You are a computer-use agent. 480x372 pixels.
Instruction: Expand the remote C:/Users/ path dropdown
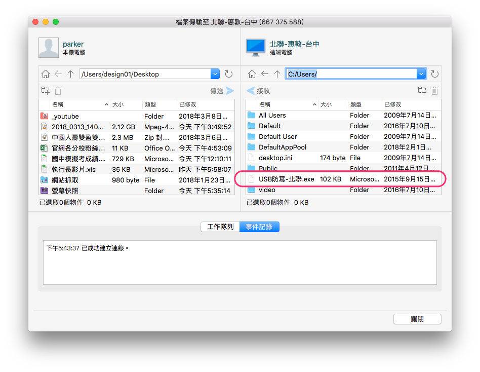(x=421, y=74)
